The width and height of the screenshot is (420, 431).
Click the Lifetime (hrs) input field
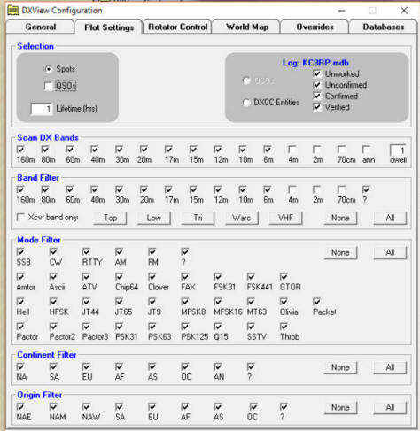pyautogui.click(x=42, y=109)
